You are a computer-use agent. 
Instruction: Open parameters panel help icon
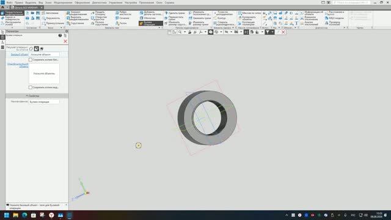pyautogui.click(x=60, y=35)
